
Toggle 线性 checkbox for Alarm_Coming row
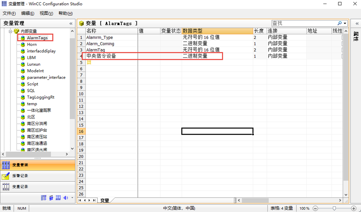(342, 44)
